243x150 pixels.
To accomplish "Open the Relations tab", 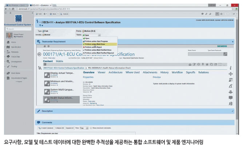I will click(203, 72).
